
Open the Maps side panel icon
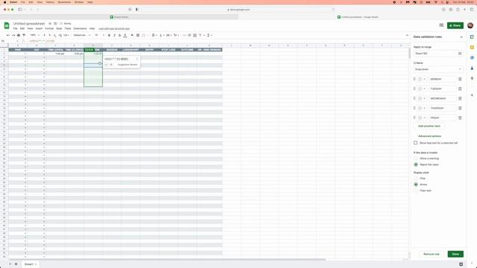click(472, 78)
